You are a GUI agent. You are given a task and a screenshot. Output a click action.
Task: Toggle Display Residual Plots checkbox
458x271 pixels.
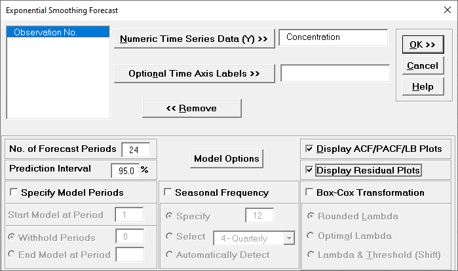point(309,170)
